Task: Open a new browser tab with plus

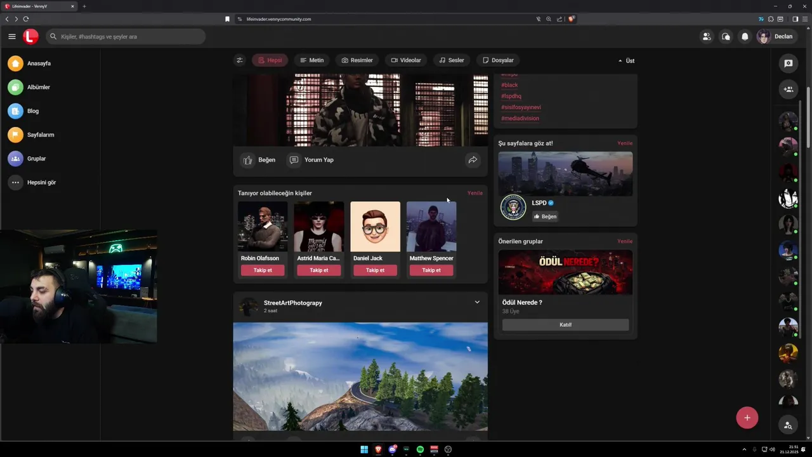Action: pyautogui.click(x=84, y=6)
